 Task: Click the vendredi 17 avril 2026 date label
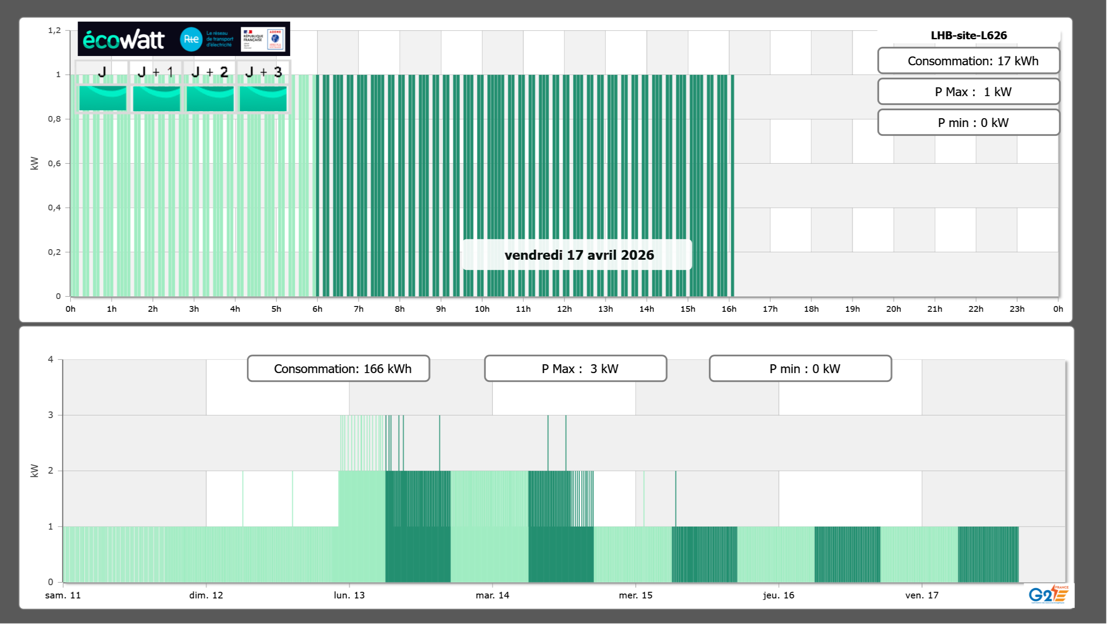pos(578,255)
